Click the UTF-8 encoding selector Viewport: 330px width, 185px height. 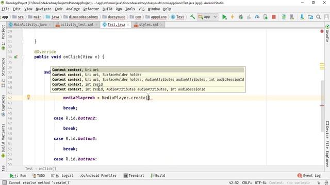(x=260, y=183)
